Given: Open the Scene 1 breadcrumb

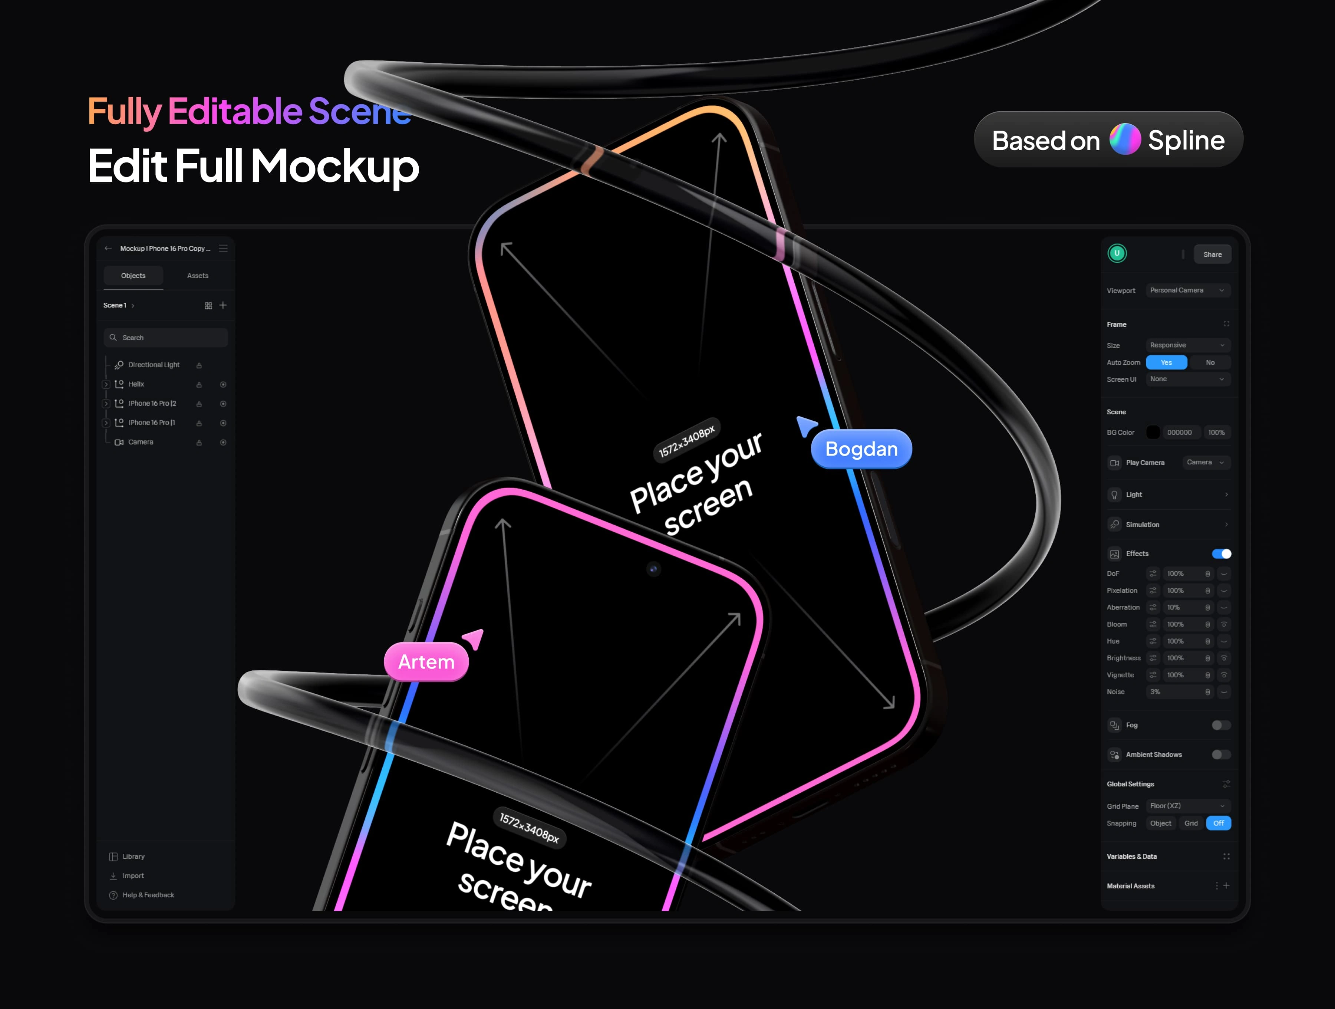Looking at the screenshot, I should 118,306.
